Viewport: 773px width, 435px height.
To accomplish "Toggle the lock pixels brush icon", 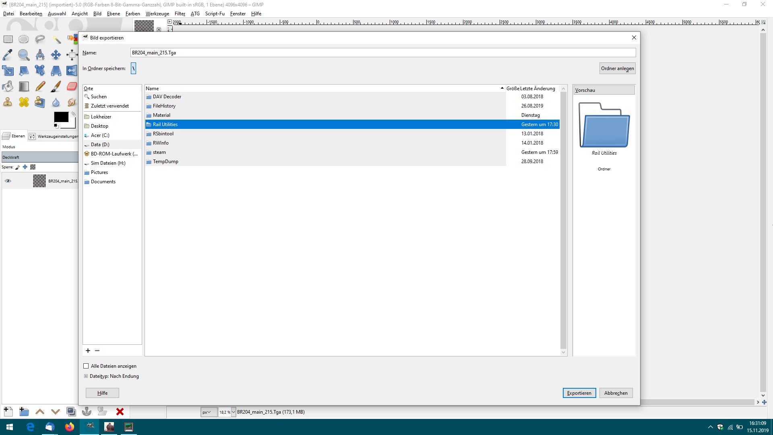I will [17, 167].
